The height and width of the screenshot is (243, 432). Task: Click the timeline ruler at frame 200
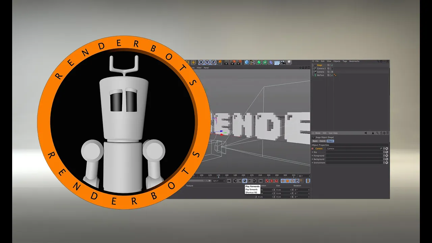pyautogui.click(x=243, y=175)
